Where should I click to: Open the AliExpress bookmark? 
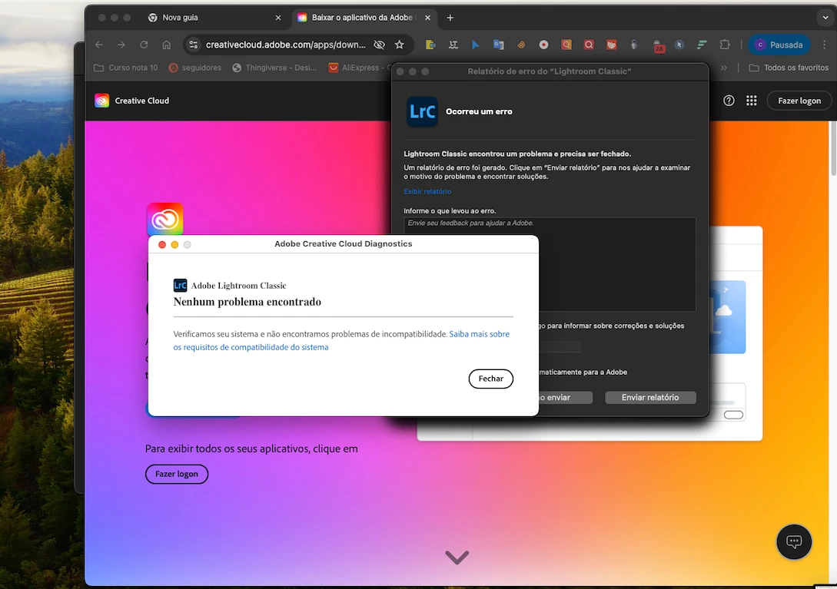(359, 68)
